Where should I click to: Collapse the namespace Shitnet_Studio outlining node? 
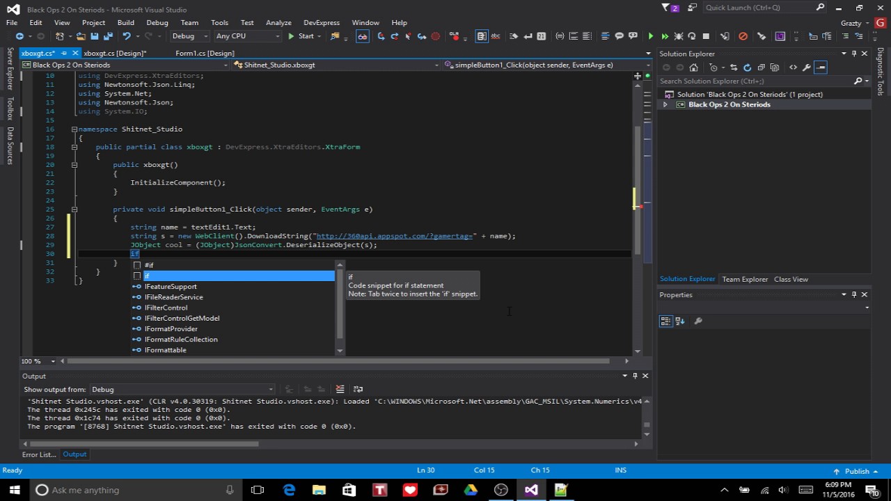pyautogui.click(x=74, y=129)
